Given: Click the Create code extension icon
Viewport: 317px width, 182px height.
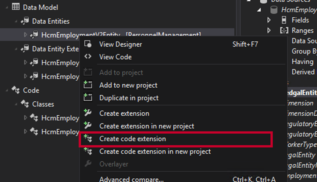Looking at the screenshot, I should tap(88, 139).
